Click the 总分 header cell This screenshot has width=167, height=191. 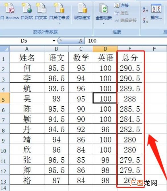point(130,57)
